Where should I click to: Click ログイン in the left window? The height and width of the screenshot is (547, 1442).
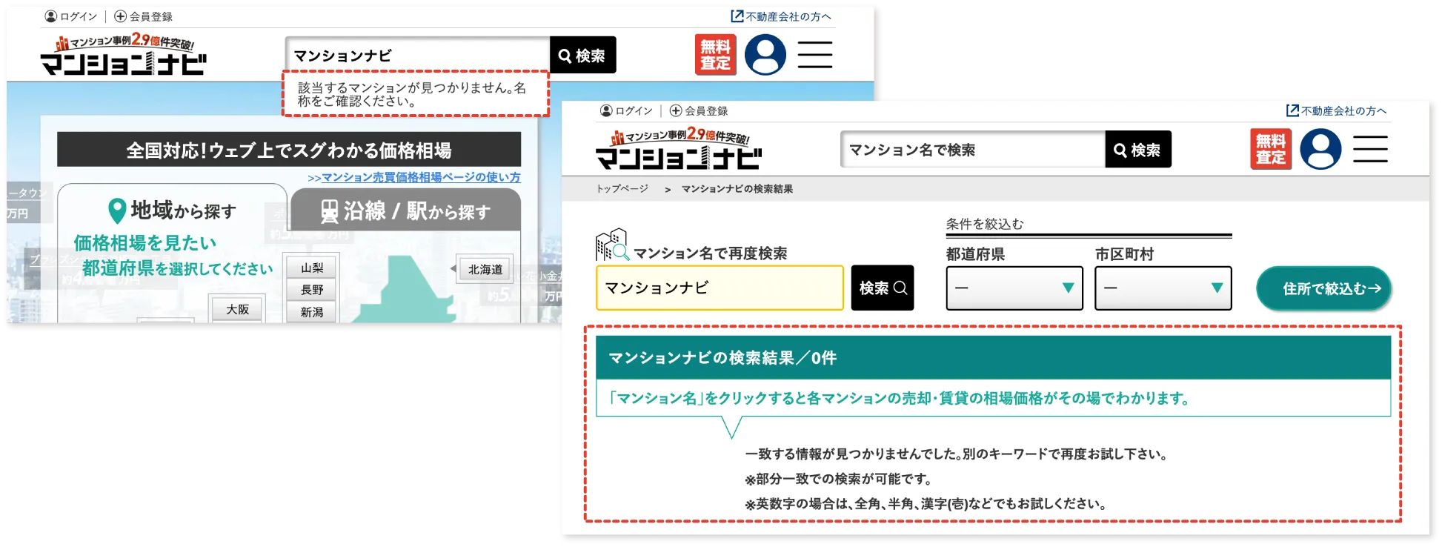[71, 16]
